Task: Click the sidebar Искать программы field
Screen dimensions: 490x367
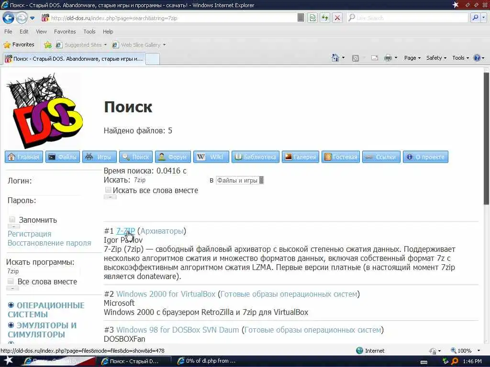Action: [43, 271]
